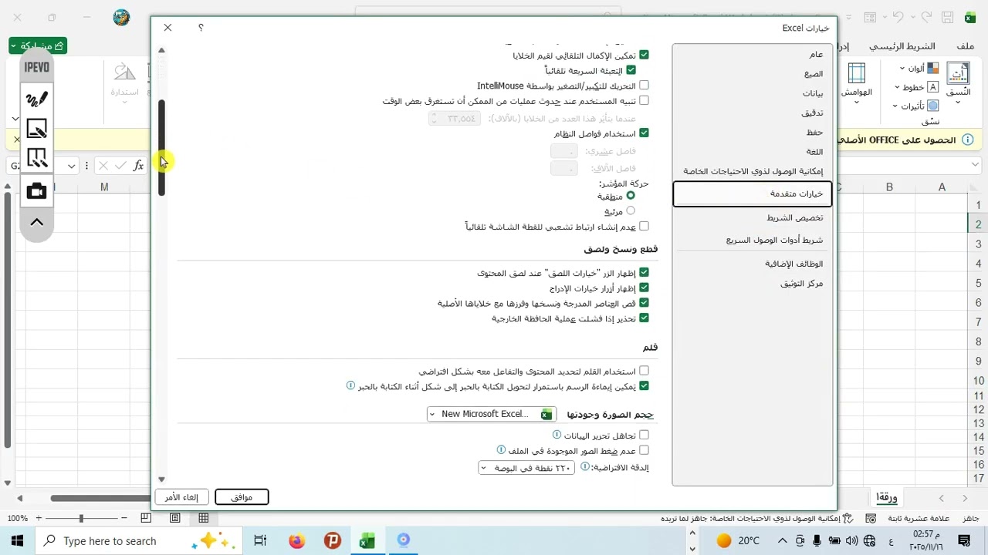
Task: Expand the Fonts (خطوط) theme dropdown
Action: coord(918,87)
